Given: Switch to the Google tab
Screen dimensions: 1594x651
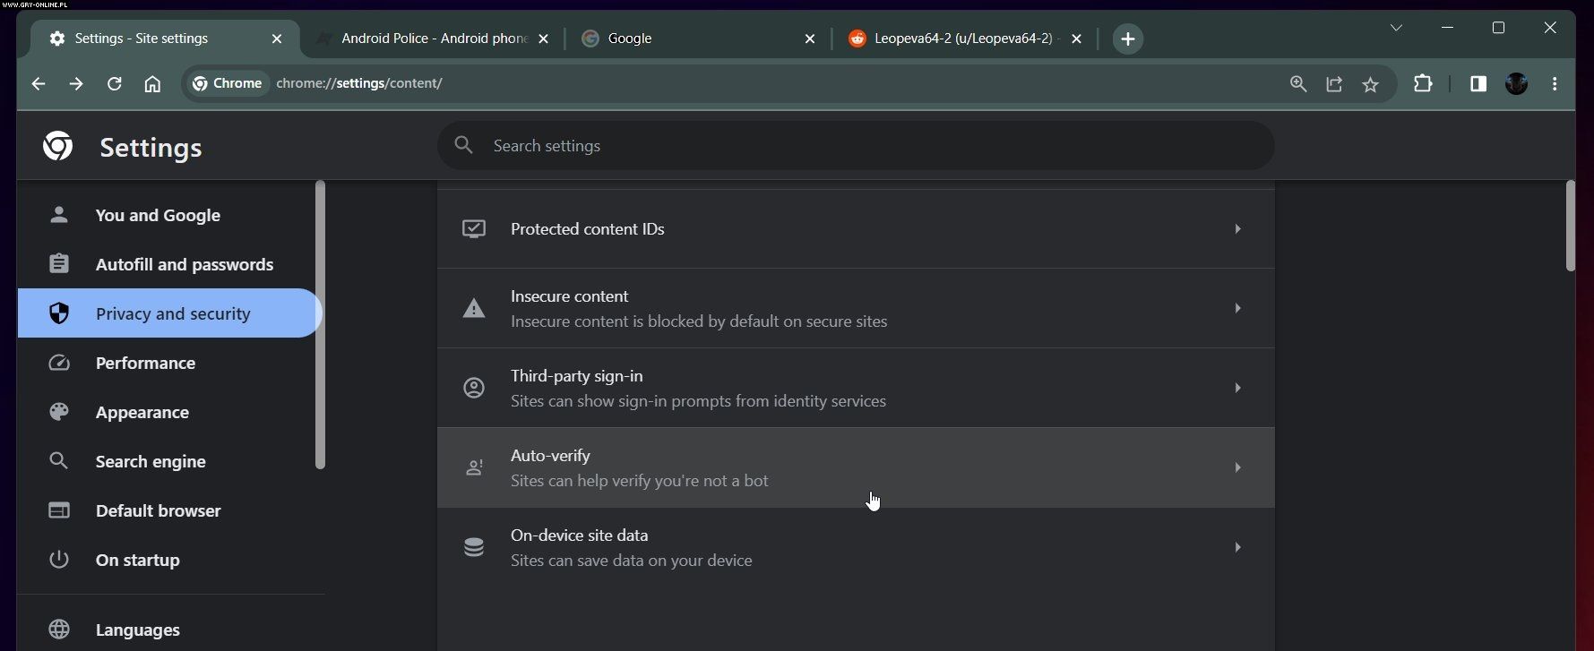Looking at the screenshot, I should tap(690, 39).
